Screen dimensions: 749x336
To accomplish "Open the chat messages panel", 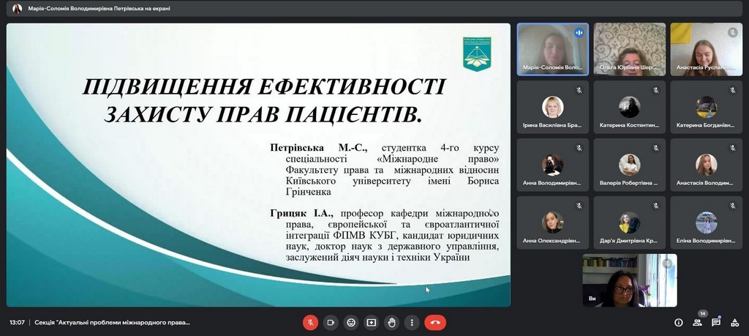I will click(716, 322).
